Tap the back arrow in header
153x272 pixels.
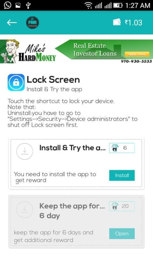(12, 23)
